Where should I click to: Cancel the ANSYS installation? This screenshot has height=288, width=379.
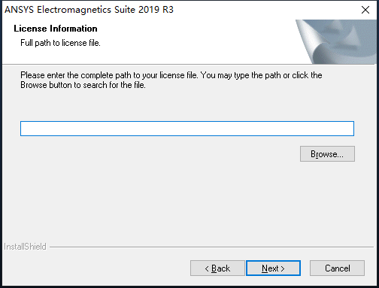click(x=337, y=268)
